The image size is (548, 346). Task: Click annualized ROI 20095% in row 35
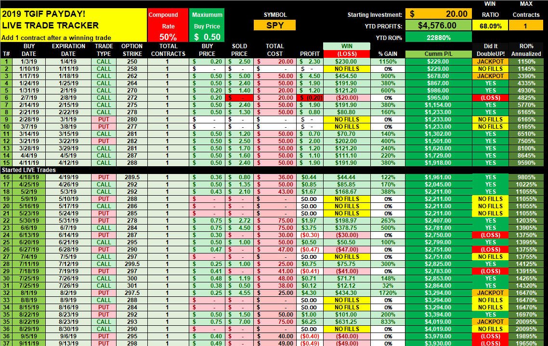pos(526,322)
